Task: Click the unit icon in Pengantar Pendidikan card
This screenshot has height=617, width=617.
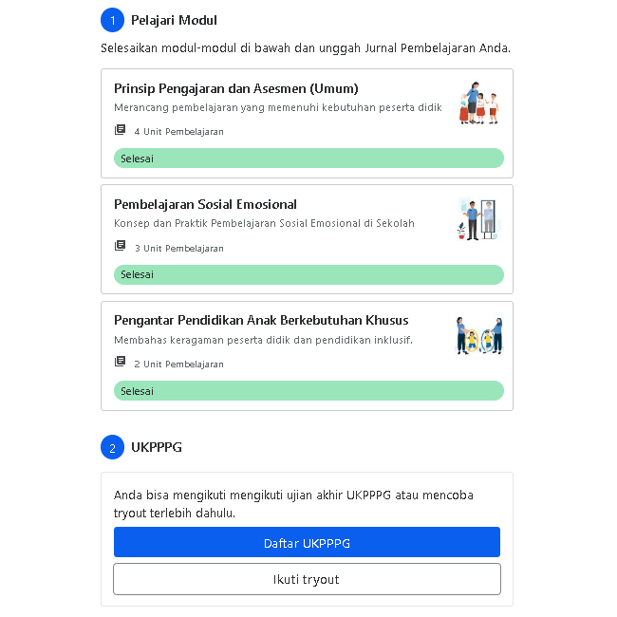Action: [x=120, y=363]
